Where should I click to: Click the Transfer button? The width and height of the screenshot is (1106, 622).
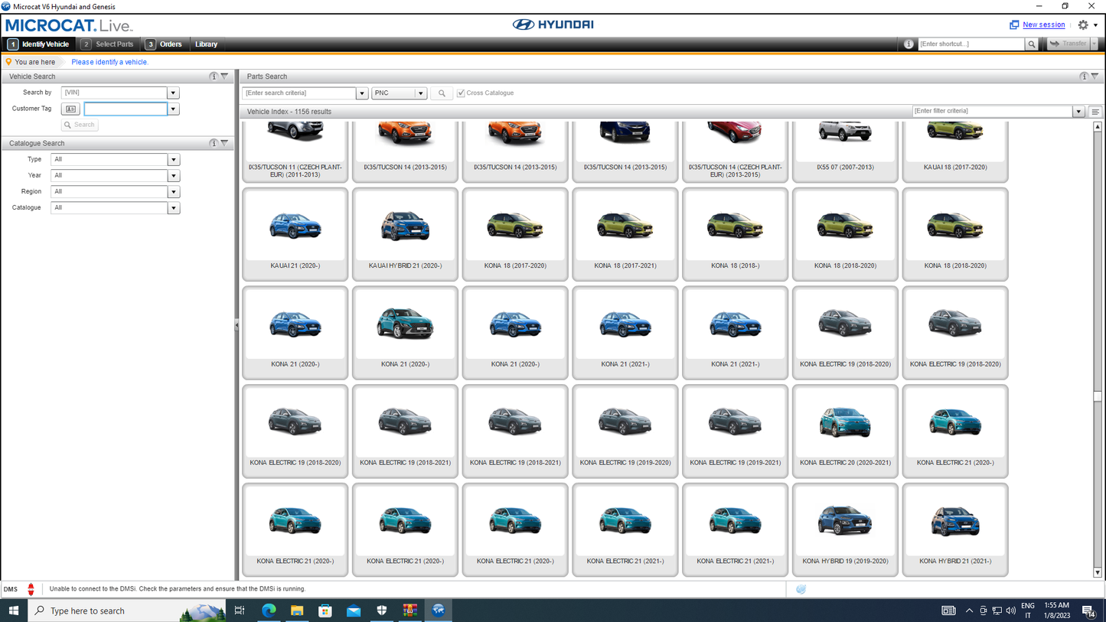(x=1068, y=44)
